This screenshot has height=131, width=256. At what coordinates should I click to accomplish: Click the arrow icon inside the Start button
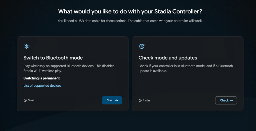click(x=116, y=100)
